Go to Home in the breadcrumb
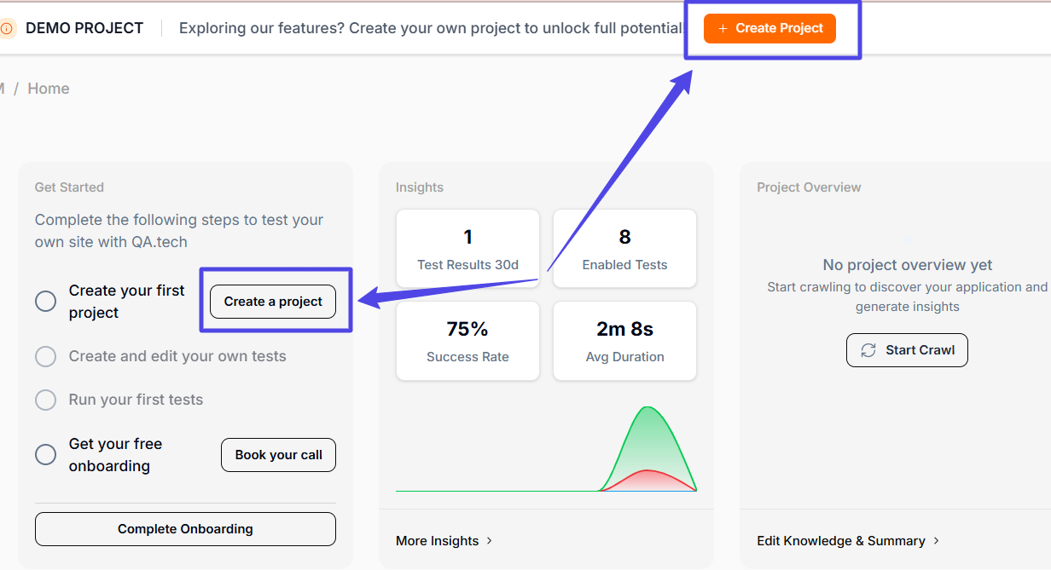This screenshot has height=570, width=1051. [48, 89]
